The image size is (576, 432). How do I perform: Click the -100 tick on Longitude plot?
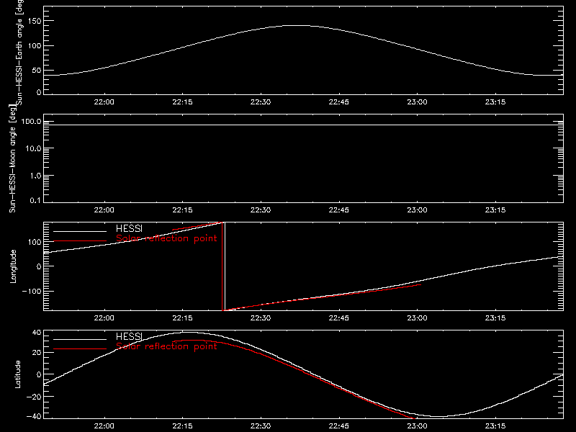(x=32, y=291)
